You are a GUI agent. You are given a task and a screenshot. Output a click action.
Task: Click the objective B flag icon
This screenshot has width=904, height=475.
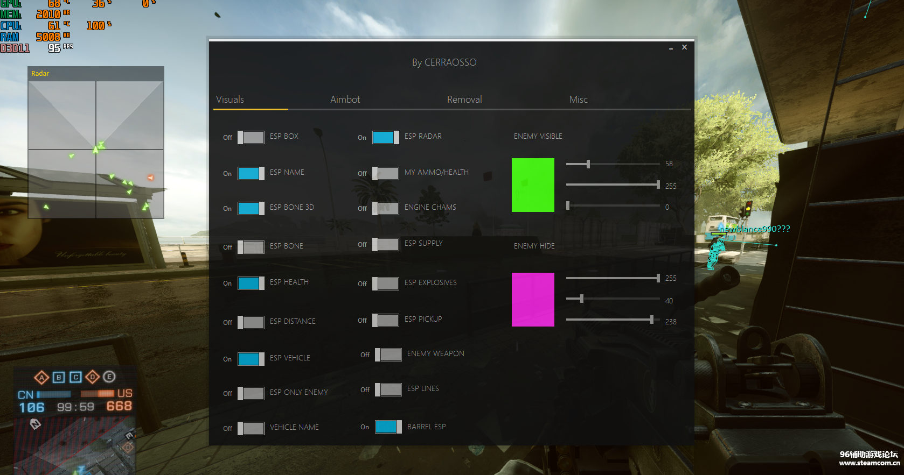pyautogui.click(x=59, y=377)
